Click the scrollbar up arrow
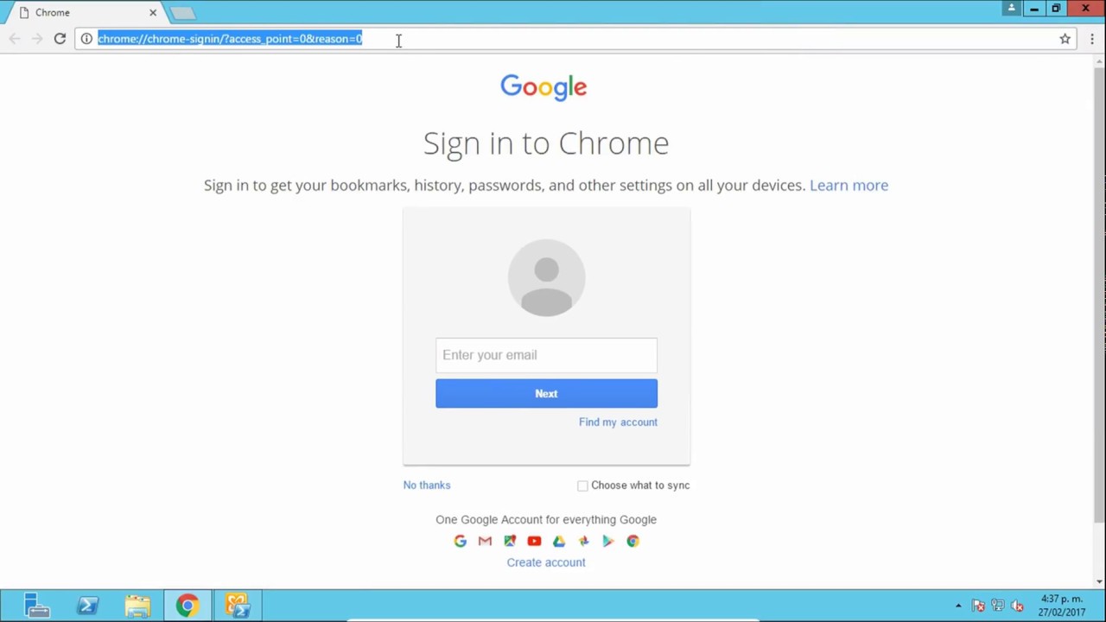1106x622 pixels. (x=1099, y=60)
